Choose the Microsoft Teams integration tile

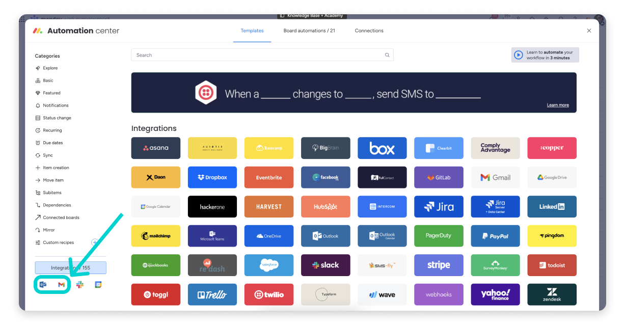212,236
